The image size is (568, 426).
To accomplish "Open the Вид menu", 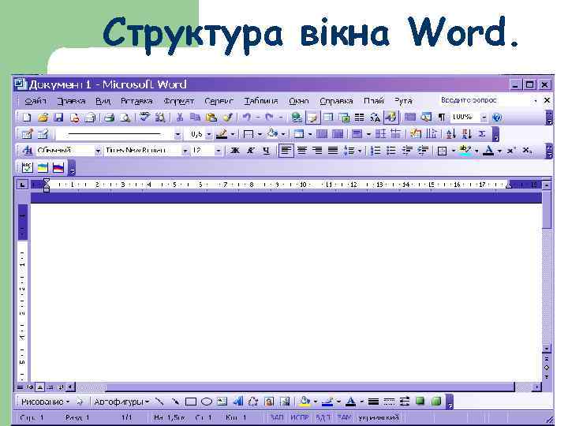I will 103,101.
